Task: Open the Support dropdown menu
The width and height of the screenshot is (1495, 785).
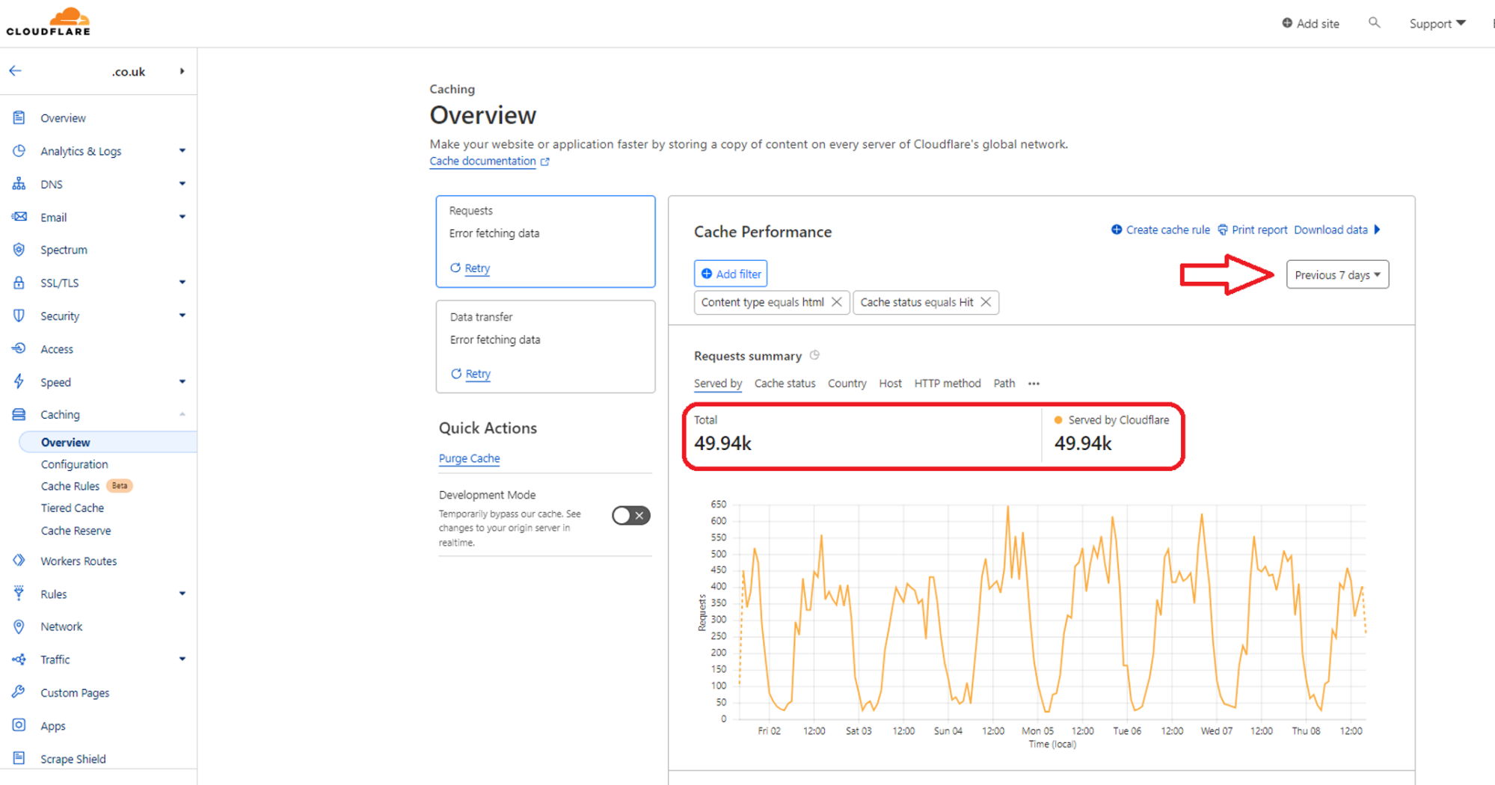Action: pyautogui.click(x=1437, y=23)
